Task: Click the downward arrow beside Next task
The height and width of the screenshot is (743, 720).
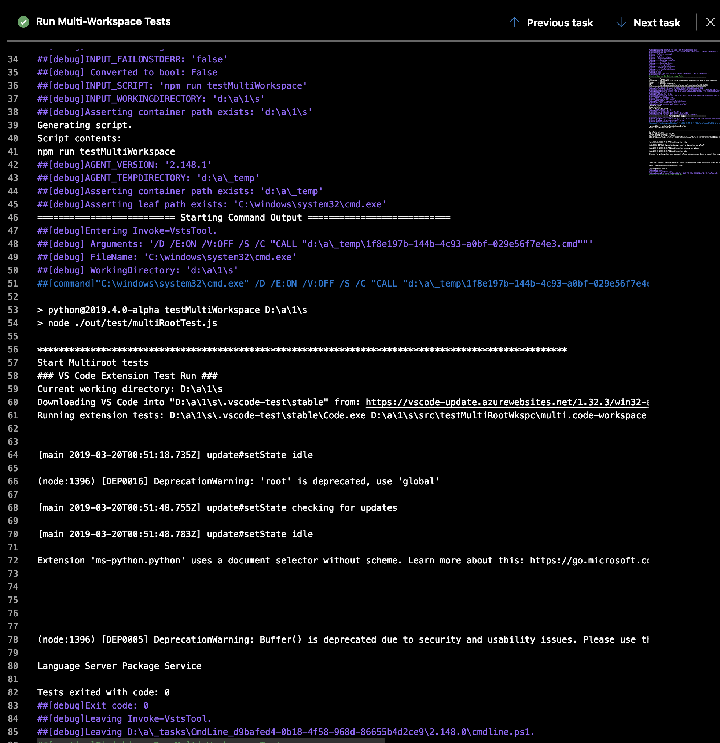Action: (621, 22)
